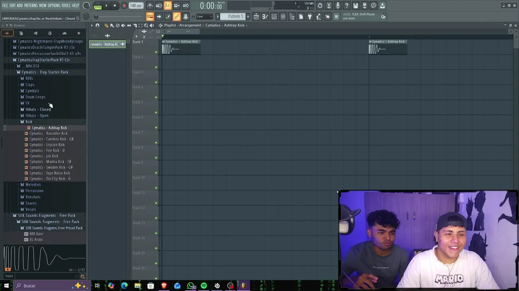Select the paint brush tool in Playlist

click(x=112, y=25)
